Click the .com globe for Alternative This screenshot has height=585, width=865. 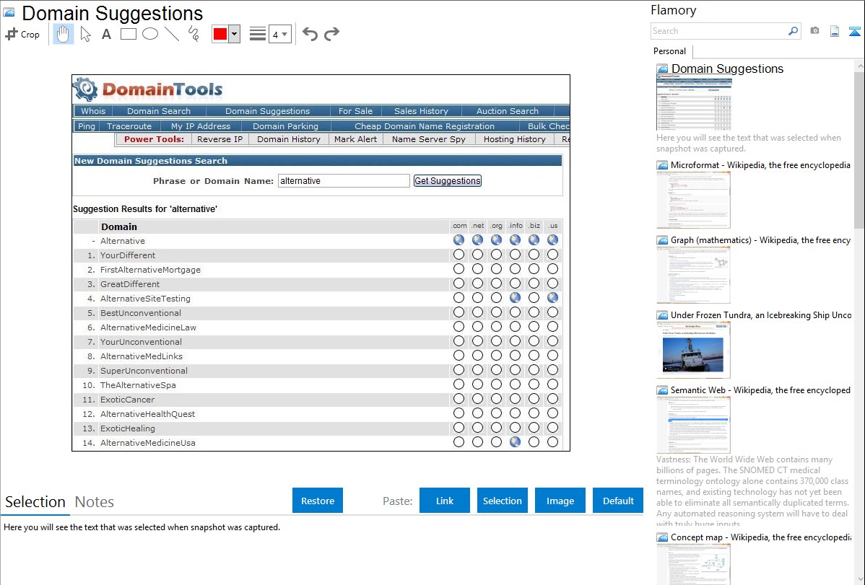[458, 240]
